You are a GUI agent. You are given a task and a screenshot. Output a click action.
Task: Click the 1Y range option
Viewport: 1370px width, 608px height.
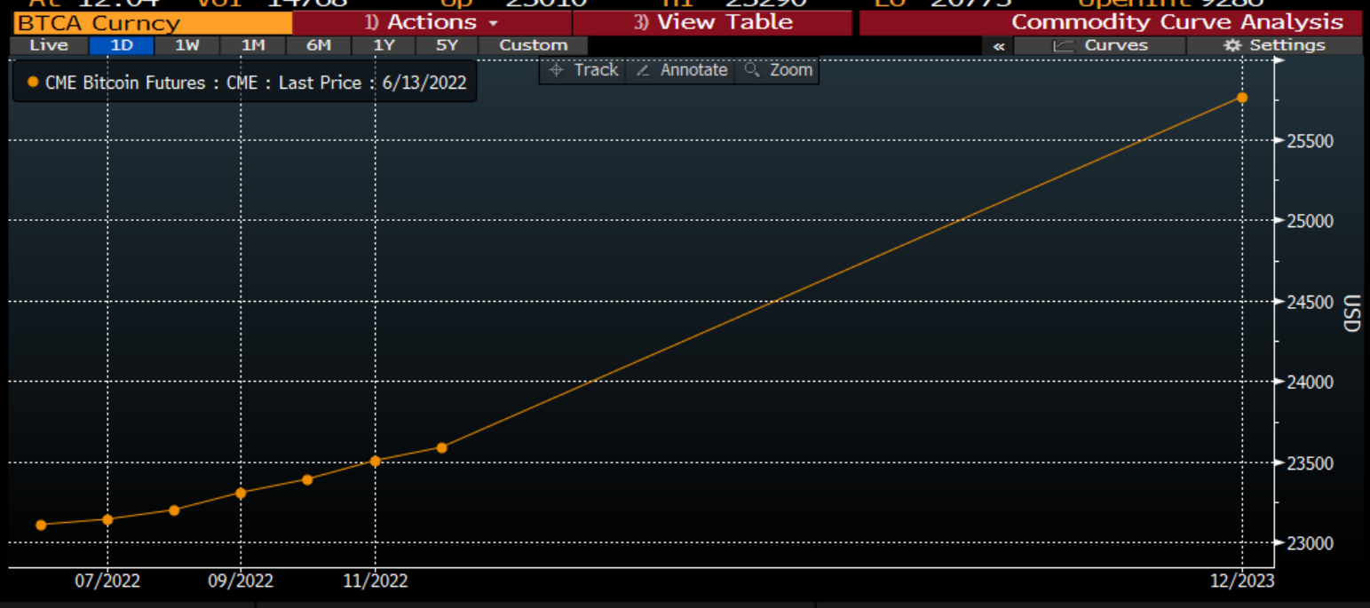click(384, 45)
